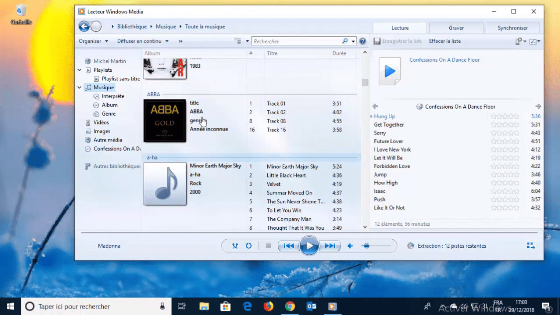The width and height of the screenshot is (560, 315).
Task: Select the track Hung Up in the playlist
Action: point(385,116)
